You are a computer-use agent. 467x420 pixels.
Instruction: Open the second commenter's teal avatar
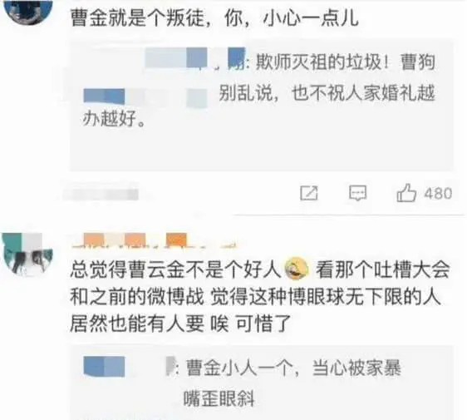click(27, 254)
